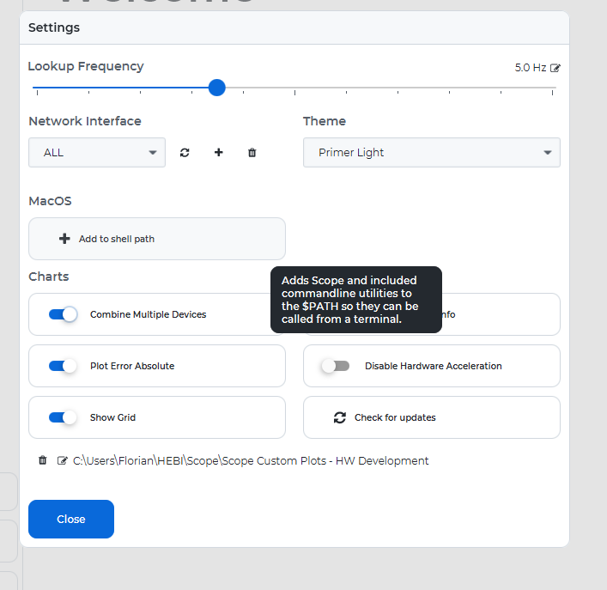Disable the Show Grid toggle

(64, 417)
